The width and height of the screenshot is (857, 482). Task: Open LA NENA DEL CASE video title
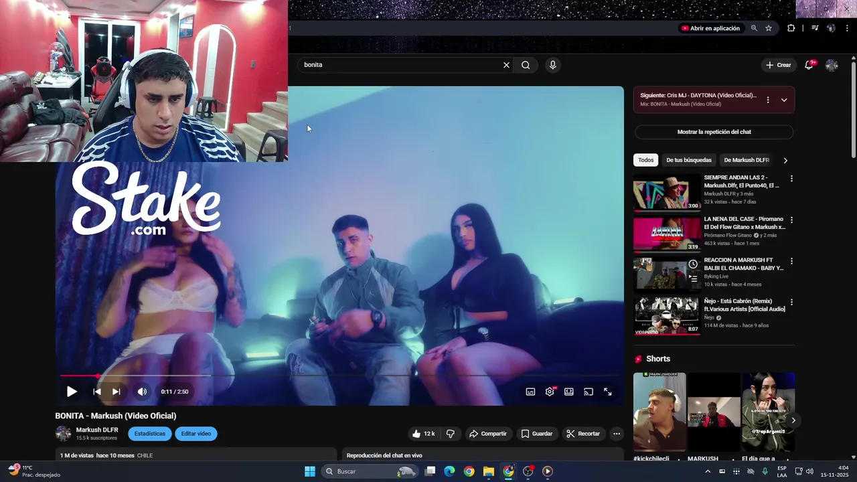pos(744,223)
